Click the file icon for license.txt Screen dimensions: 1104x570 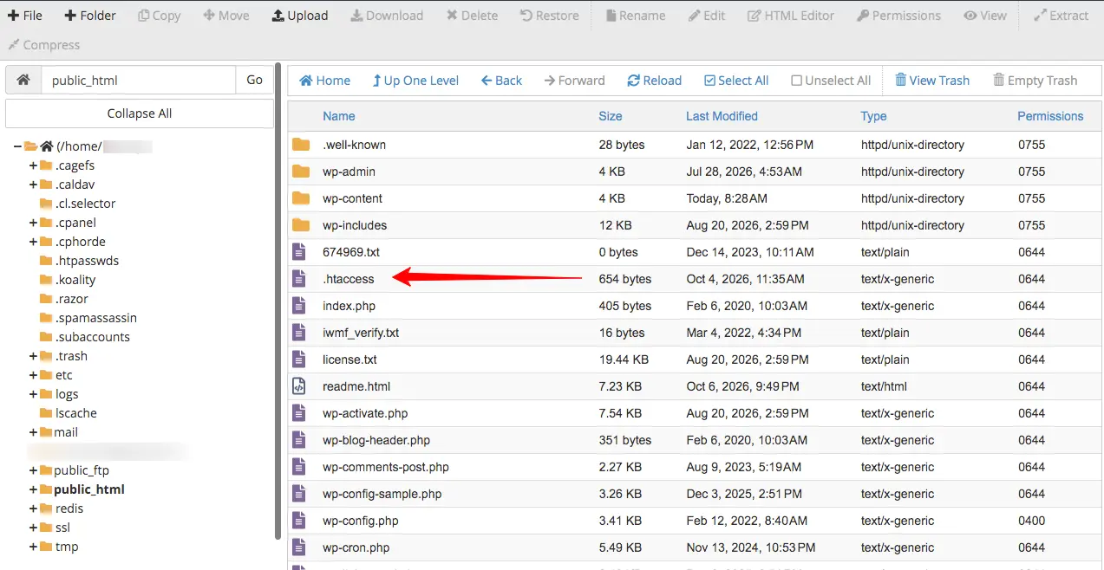point(299,359)
